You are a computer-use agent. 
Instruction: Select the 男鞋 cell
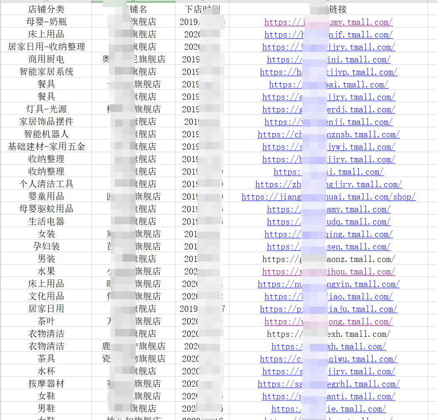pyautogui.click(x=46, y=408)
